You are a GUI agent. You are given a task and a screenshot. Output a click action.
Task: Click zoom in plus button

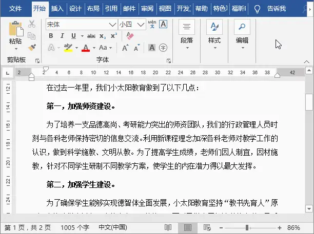280,228
